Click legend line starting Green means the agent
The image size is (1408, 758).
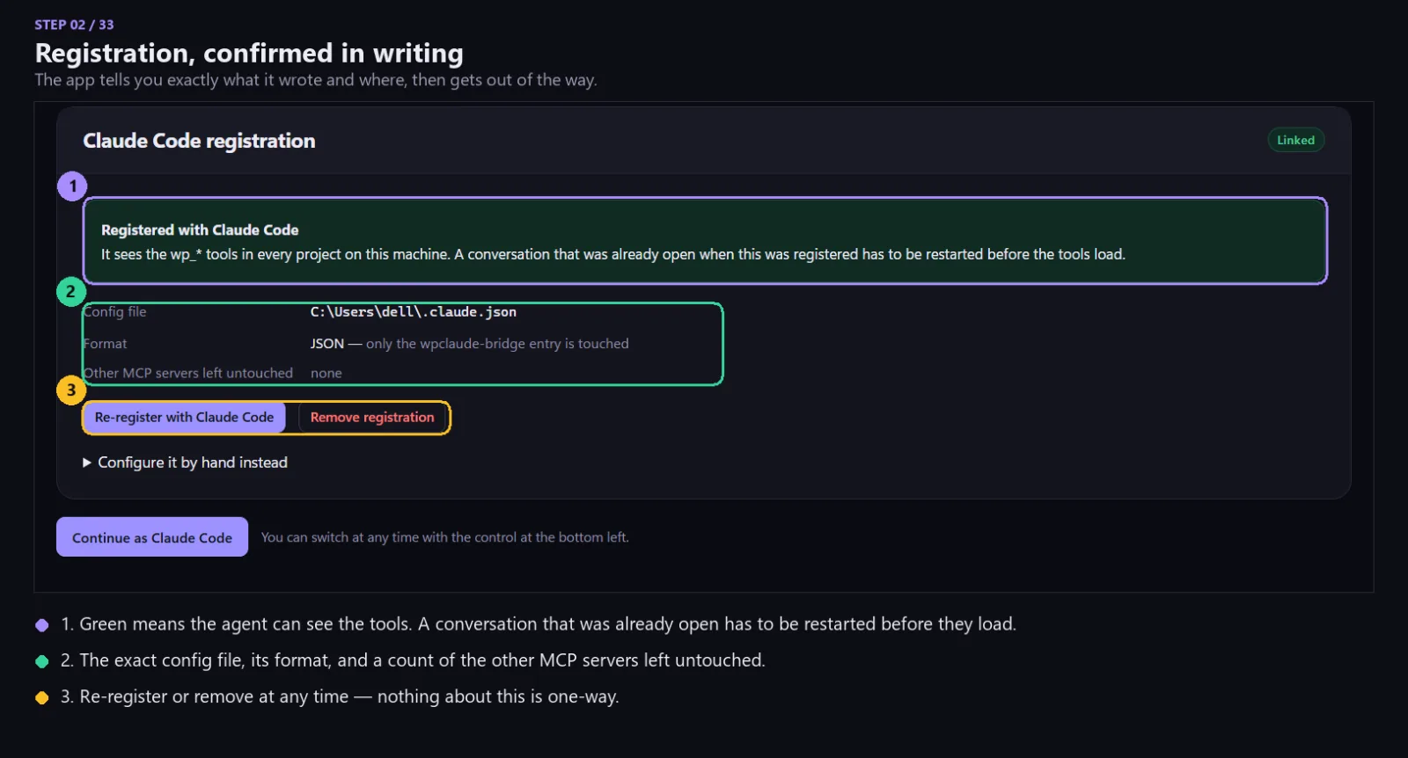pos(539,624)
